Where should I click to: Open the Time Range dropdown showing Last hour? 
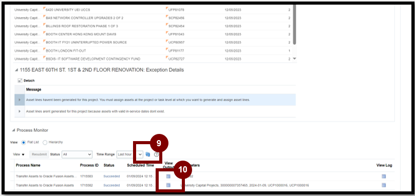(x=129, y=154)
